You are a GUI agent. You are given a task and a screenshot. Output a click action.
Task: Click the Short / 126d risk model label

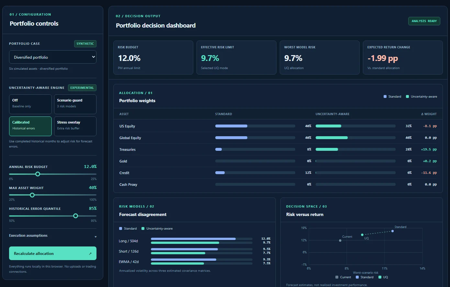(129, 251)
